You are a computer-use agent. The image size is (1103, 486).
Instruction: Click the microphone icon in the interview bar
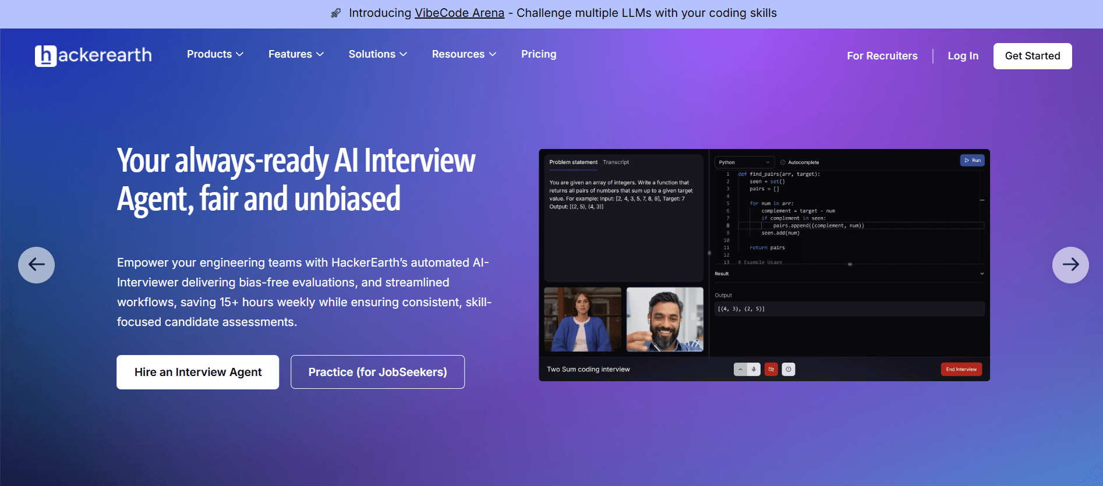click(754, 369)
